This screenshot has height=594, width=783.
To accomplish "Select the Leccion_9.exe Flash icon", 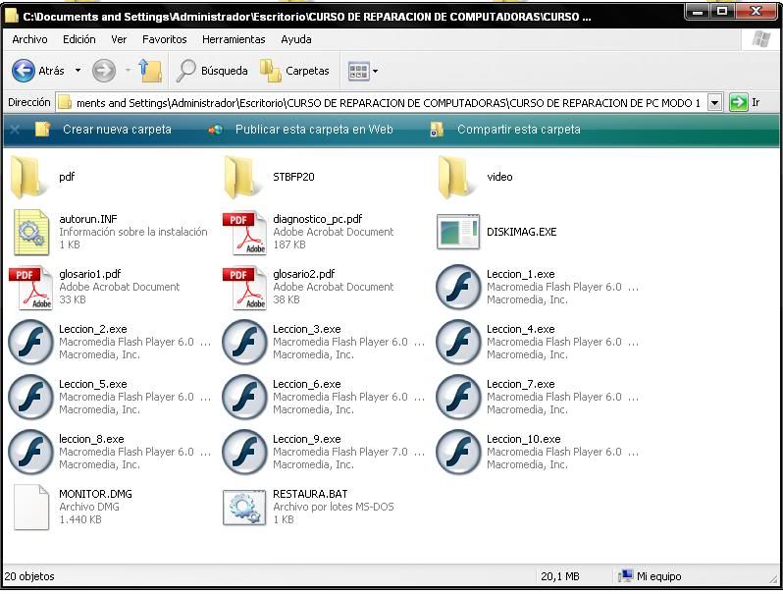I will [x=244, y=452].
